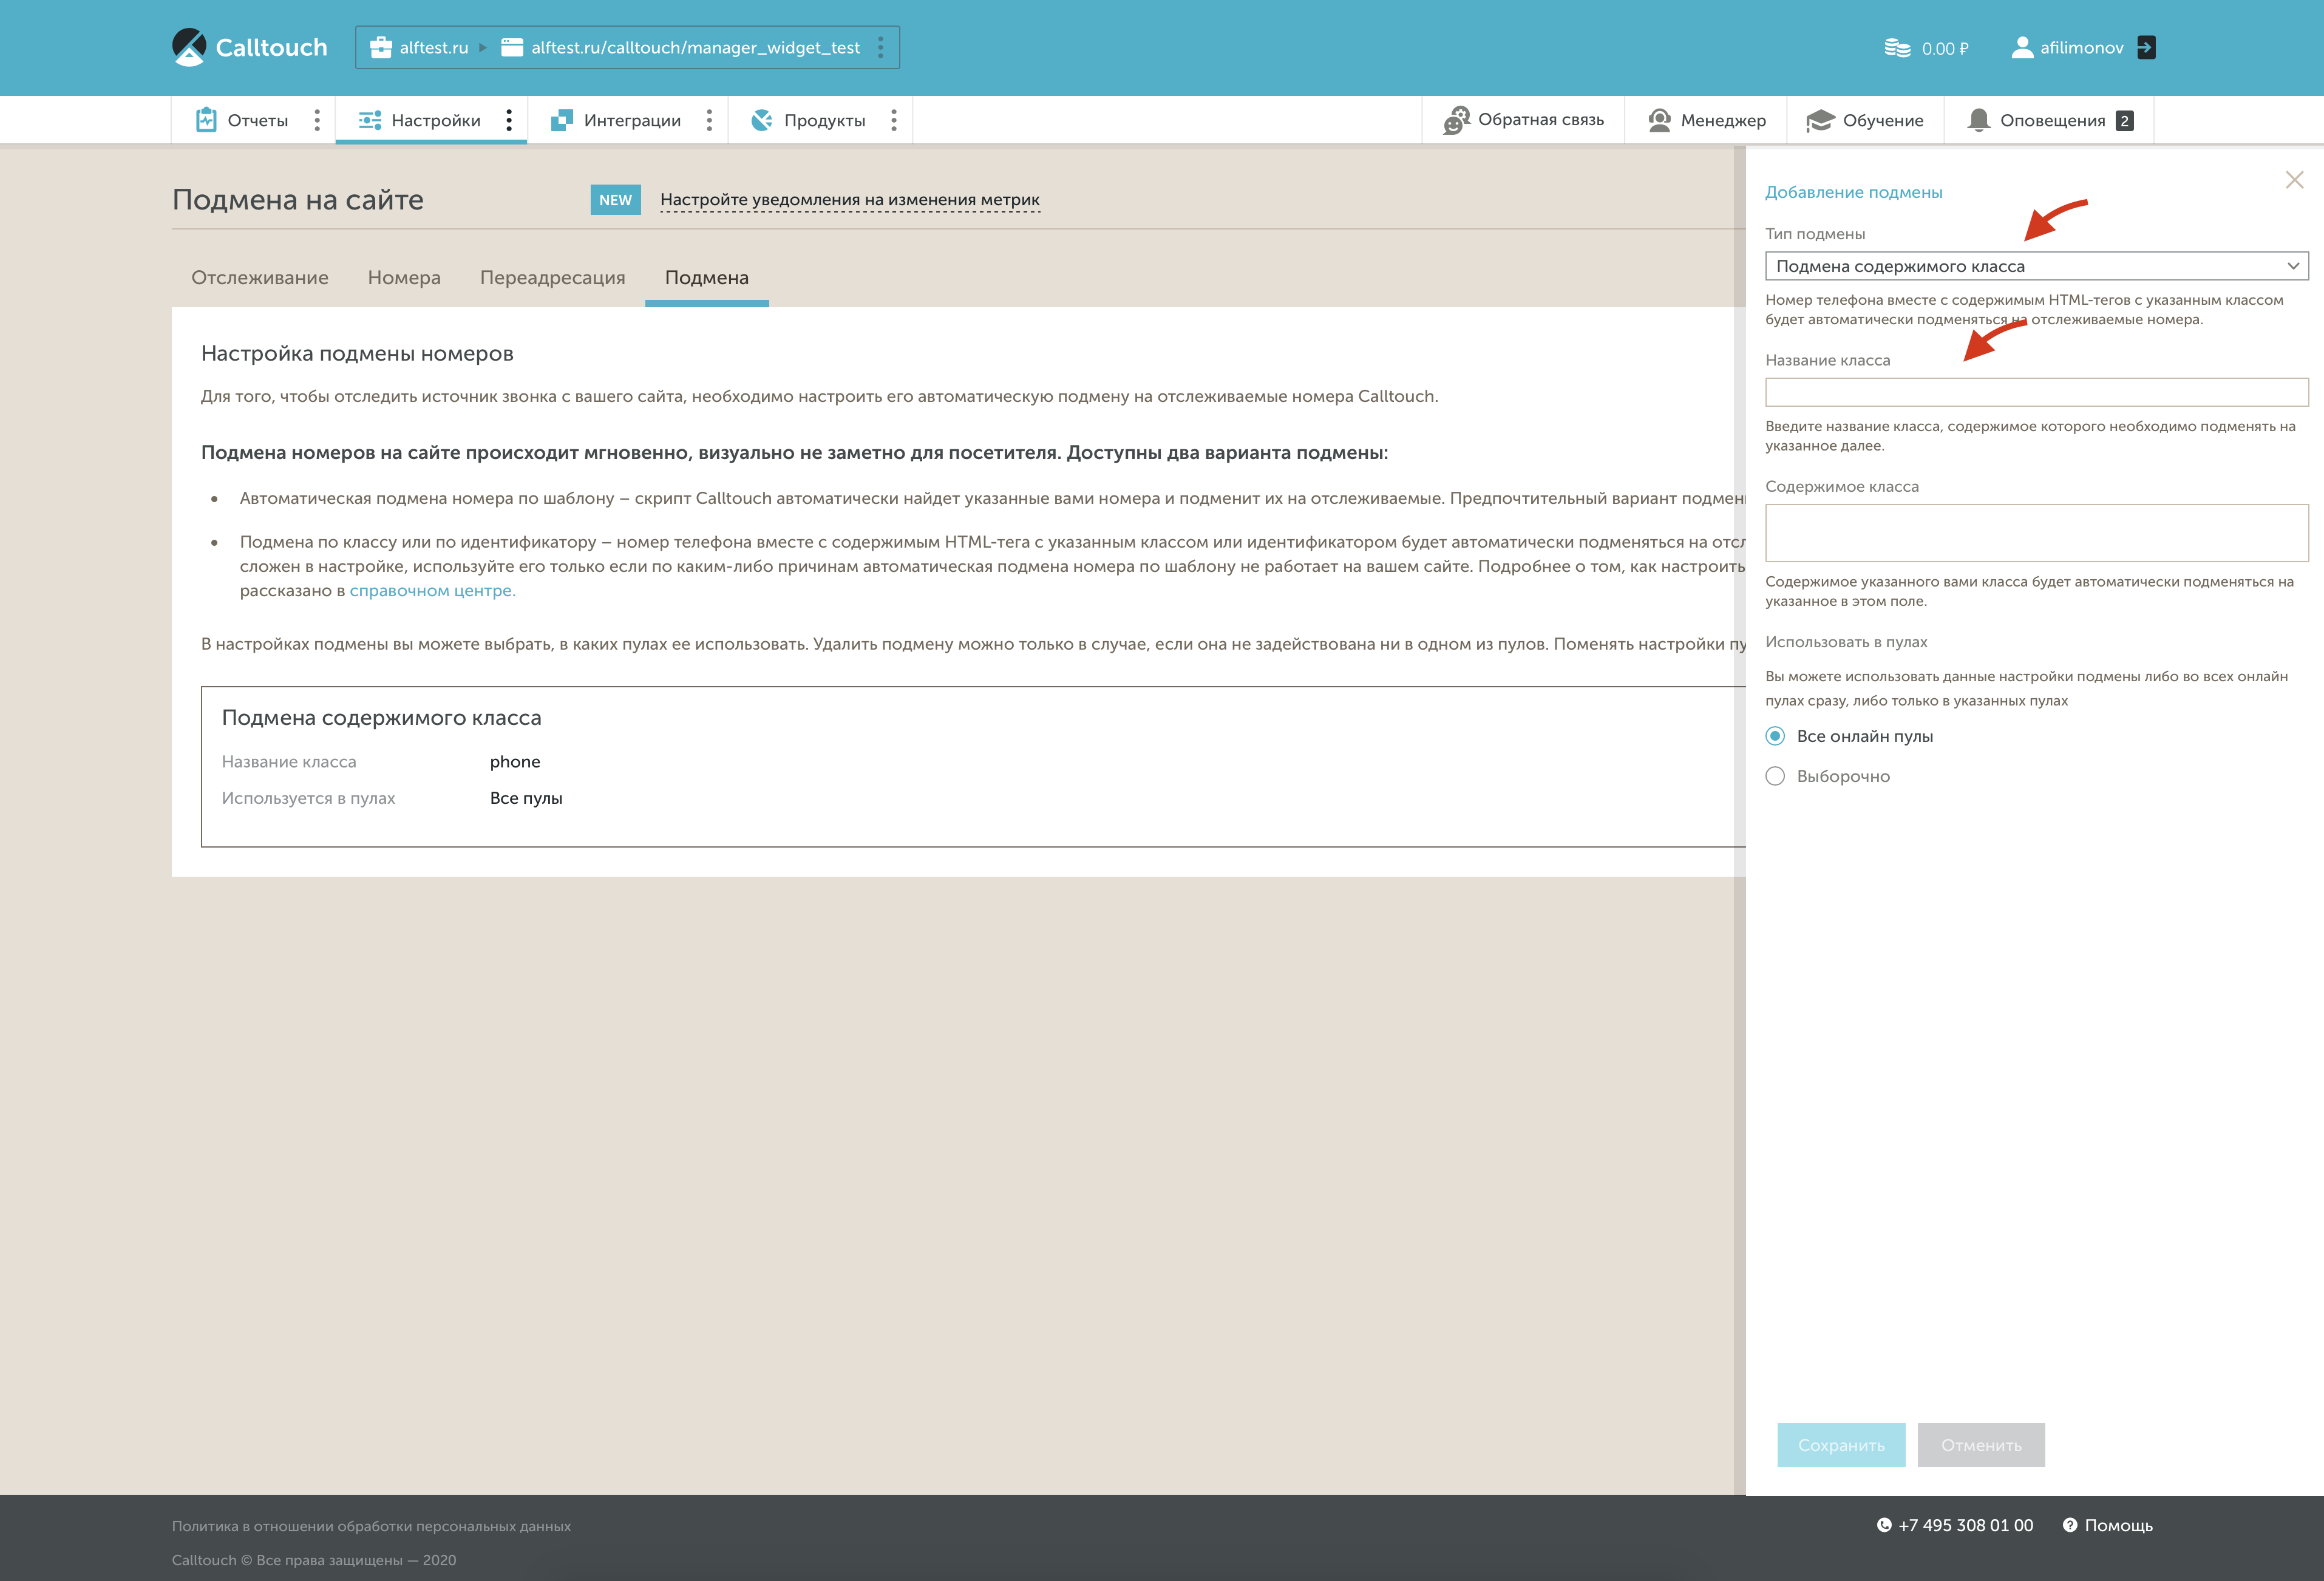The image size is (2324, 1581).
Task: Open the Обучение section
Action: pos(1865,120)
